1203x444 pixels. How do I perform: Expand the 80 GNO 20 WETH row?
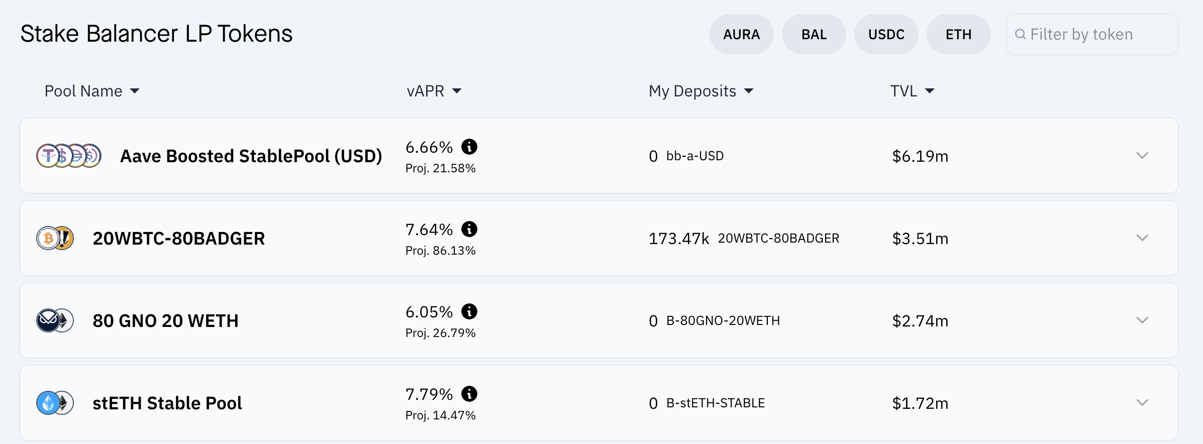[1142, 320]
